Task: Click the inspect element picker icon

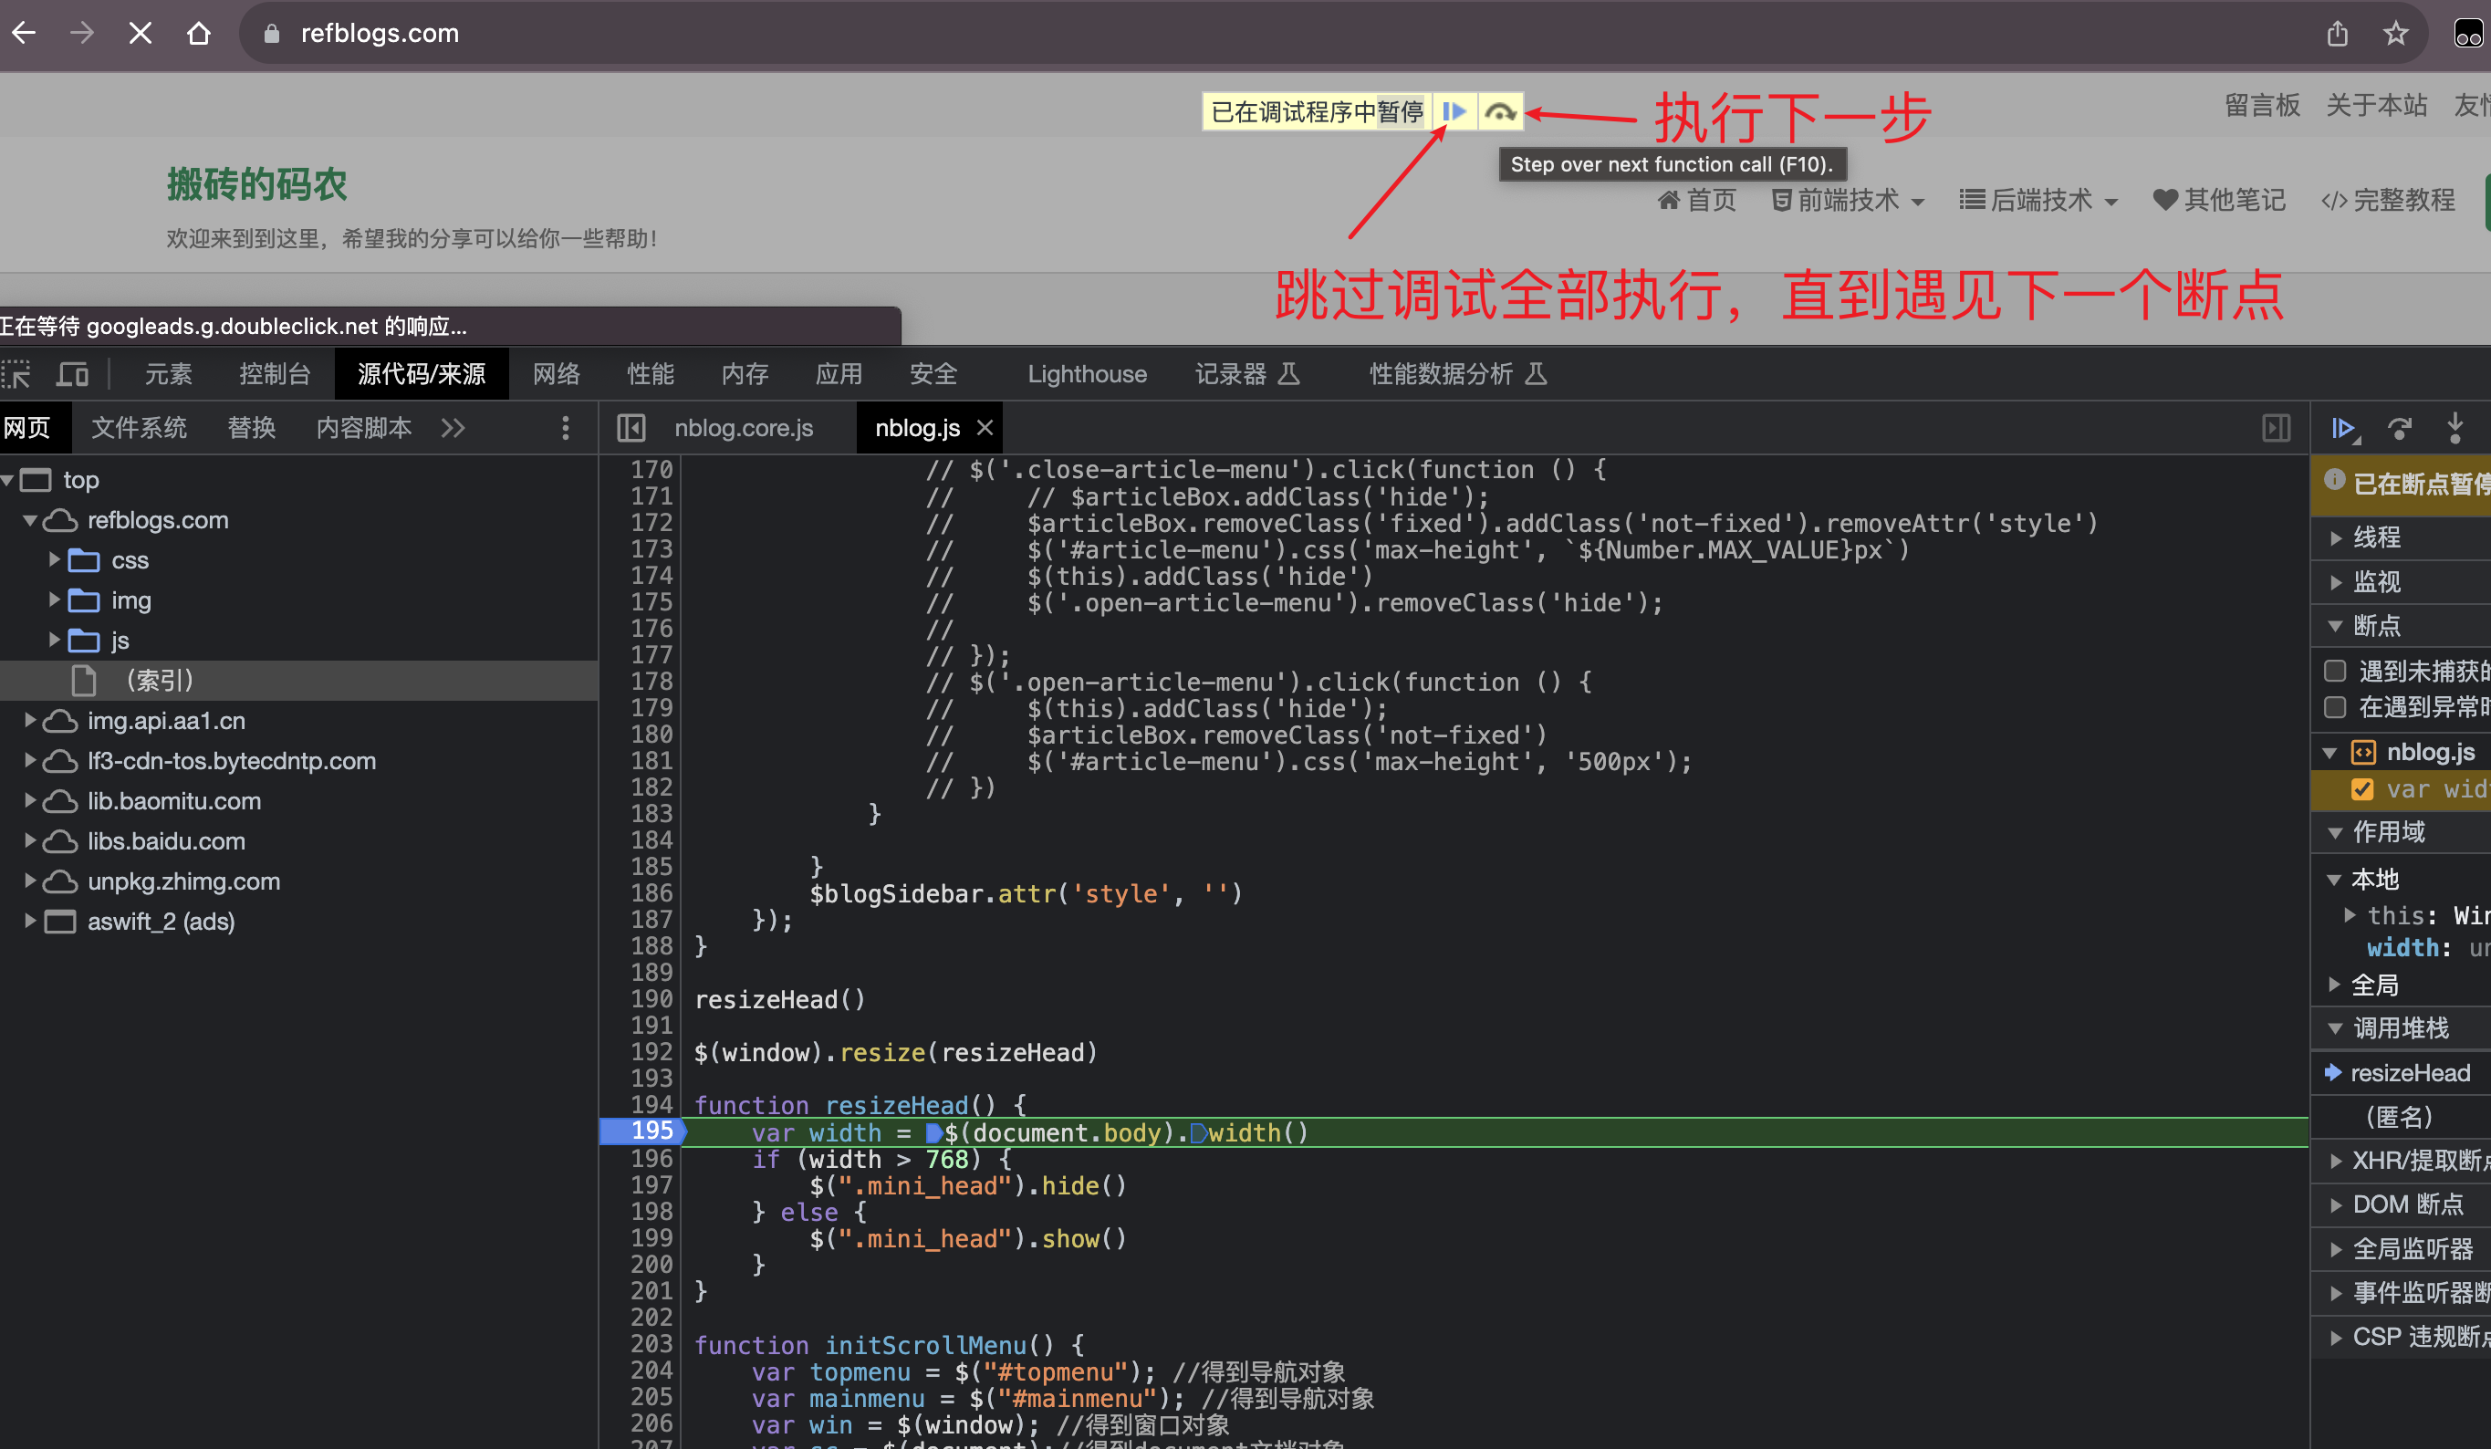Action: click(x=16, y=375)
